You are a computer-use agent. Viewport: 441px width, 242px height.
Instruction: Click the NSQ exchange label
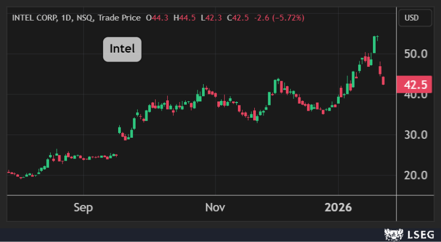[x=85, y=18]
